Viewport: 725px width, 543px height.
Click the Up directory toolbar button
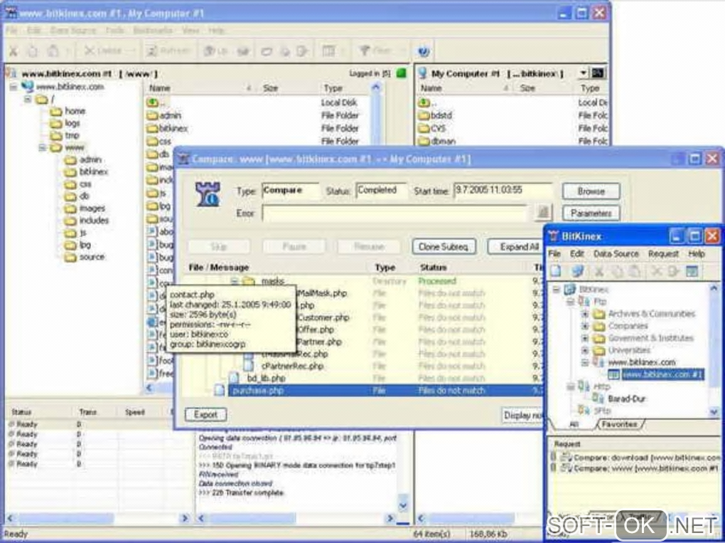click(215, 51)
